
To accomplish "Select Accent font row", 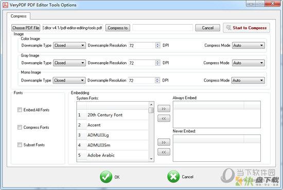I will click(113, 125).
